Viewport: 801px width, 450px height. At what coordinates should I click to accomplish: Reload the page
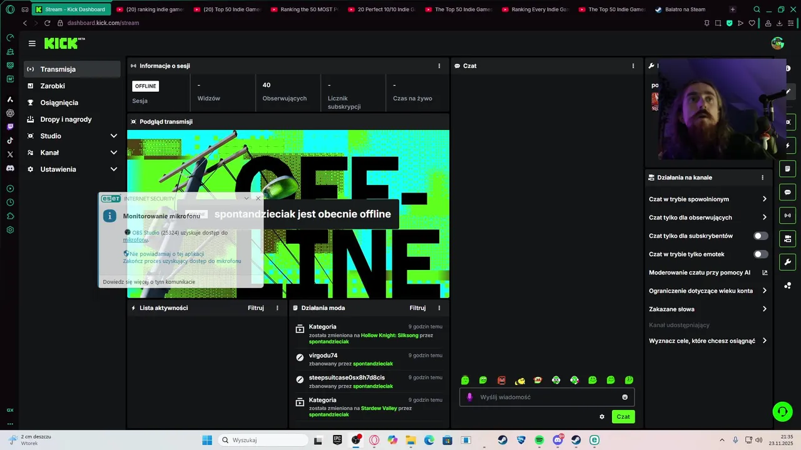point(47,23)
